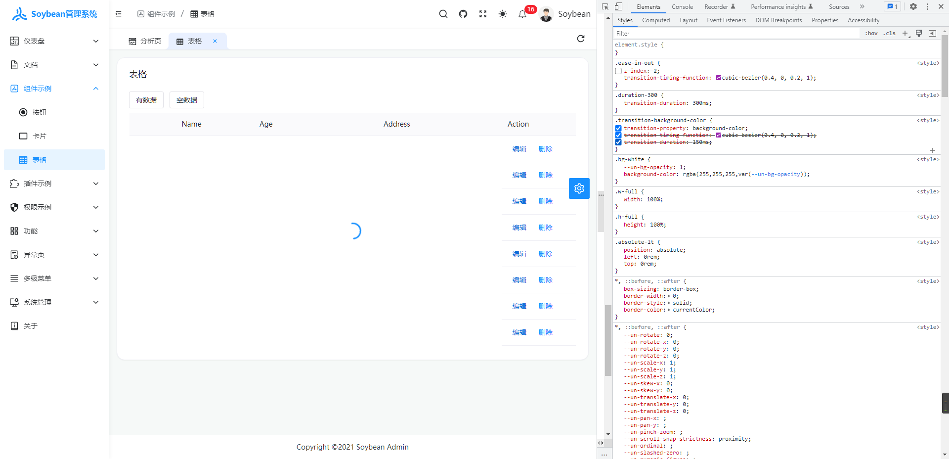Viewport: 949px width, 459px height.
Task: Open theme settings with the gear button
Action: coord(579,188)
